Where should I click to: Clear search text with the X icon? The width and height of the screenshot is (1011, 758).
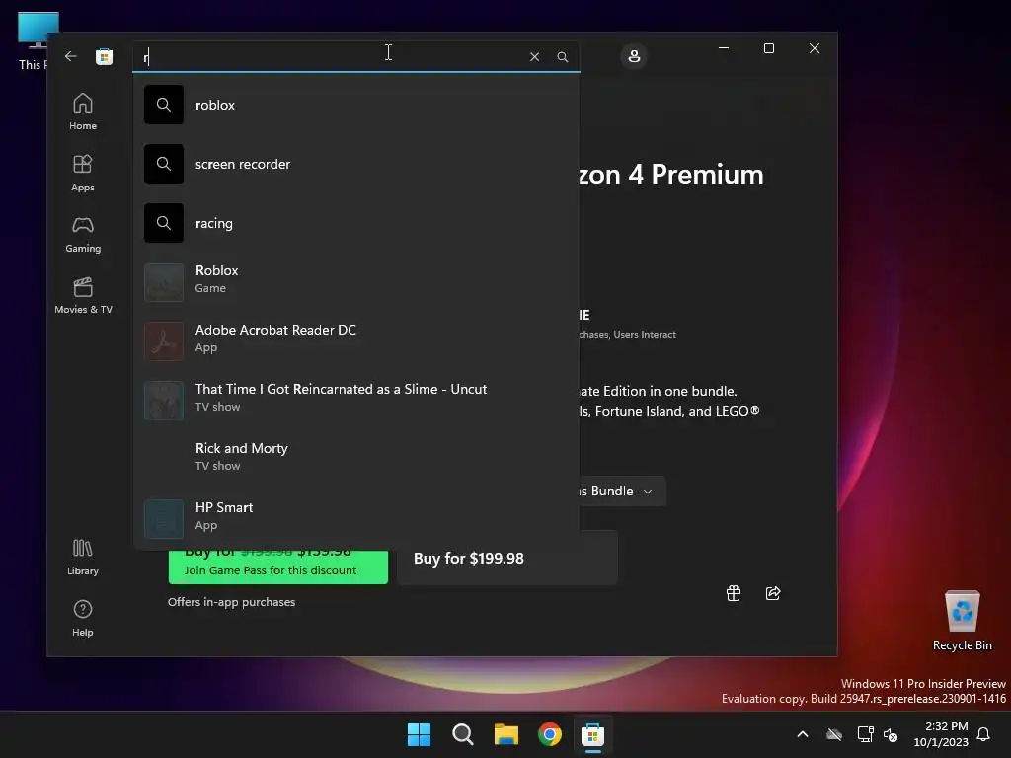[534, 56]
